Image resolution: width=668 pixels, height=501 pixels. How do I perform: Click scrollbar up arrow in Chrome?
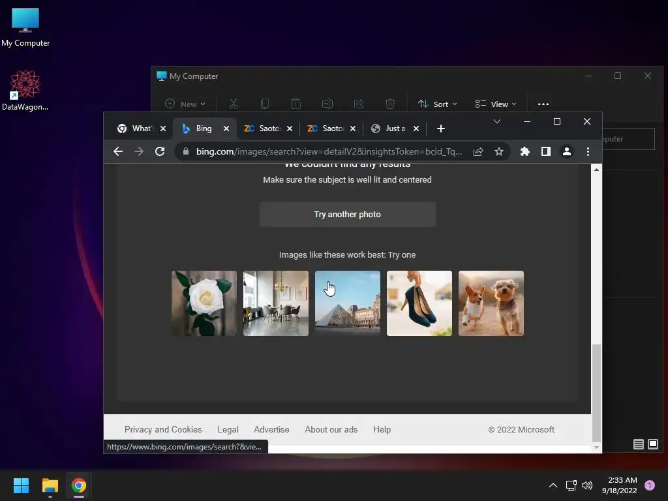pos(596,170)
